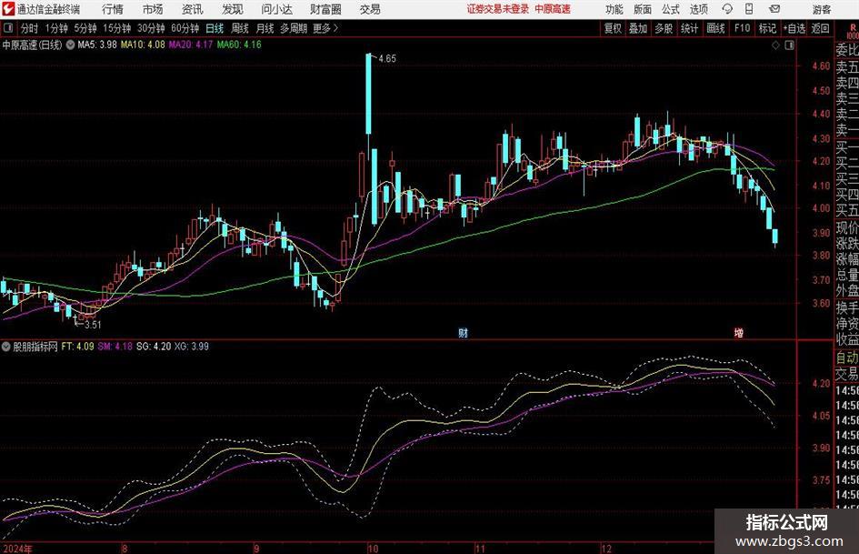This screenshot has width=859, height=554.
Task: Open the 财富圈 menu
Action: point(325,9)
